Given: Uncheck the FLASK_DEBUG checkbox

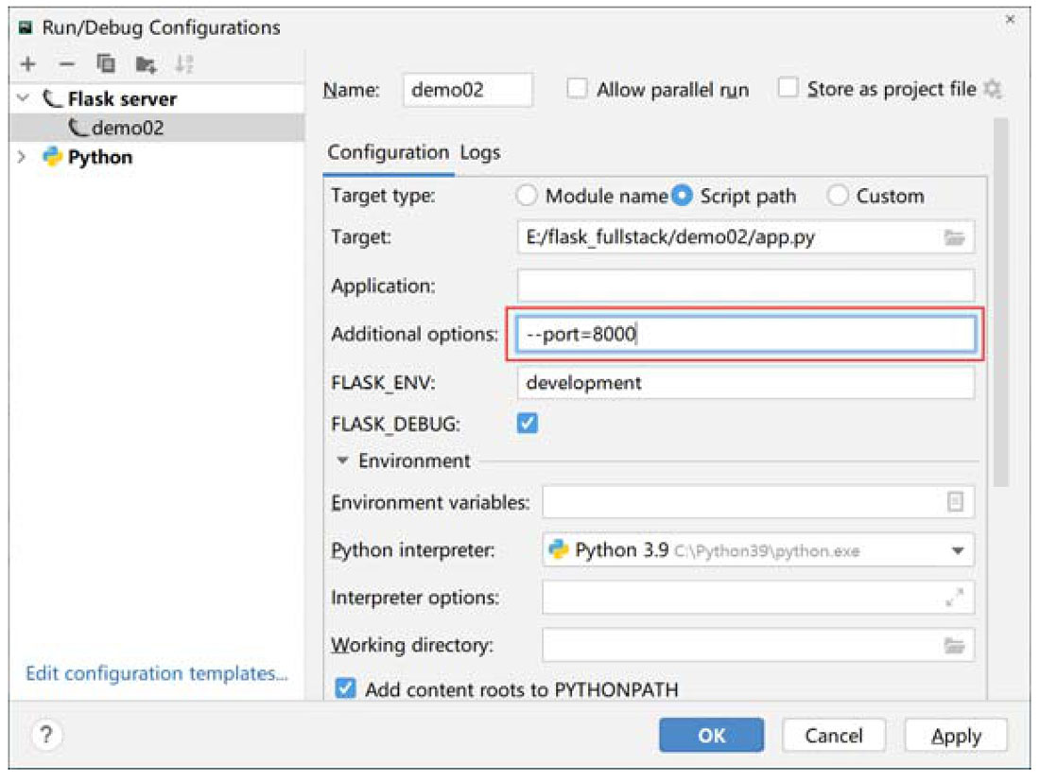Looking at the screenshot, I should point(528,424).
